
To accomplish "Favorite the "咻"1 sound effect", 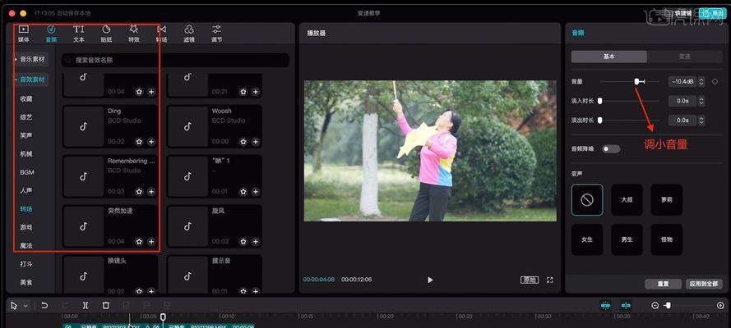I will click(x=243, y=191).
